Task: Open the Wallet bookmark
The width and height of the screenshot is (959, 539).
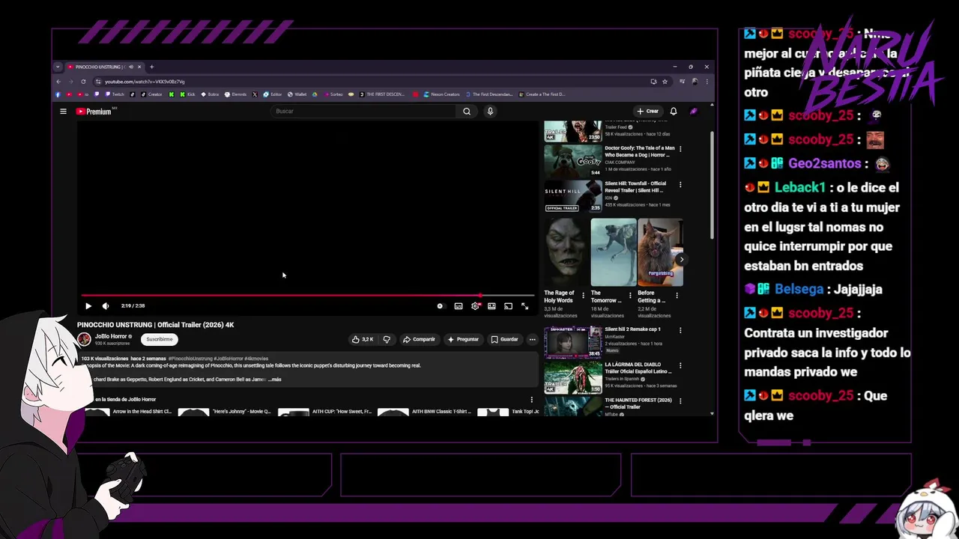Action: (297, 94)
